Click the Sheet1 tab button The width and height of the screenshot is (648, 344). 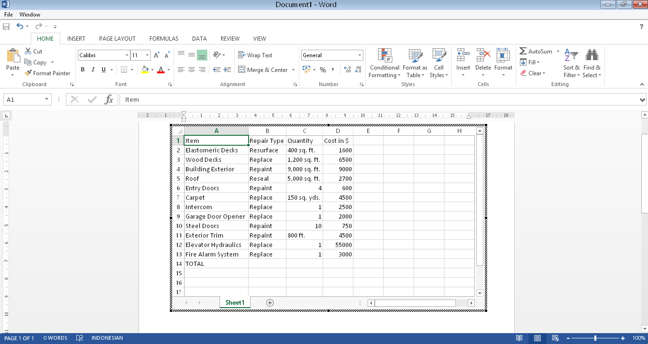(x=234, y=302)
